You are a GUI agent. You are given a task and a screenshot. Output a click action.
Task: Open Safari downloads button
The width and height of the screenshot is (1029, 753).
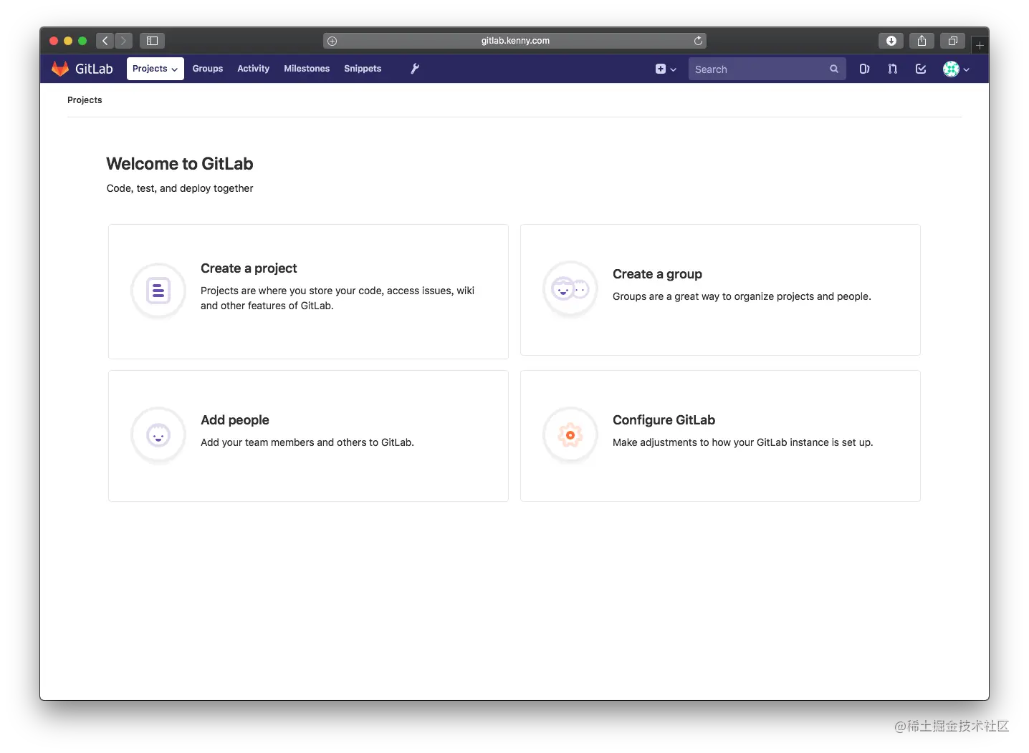point(891,41)
